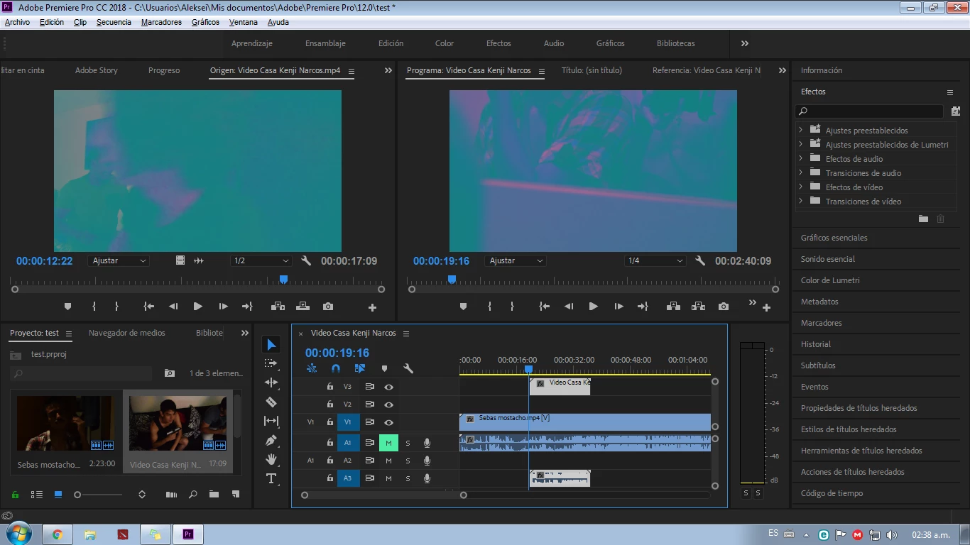Click timeline Add Marker icon

click(x=384, y=368)
